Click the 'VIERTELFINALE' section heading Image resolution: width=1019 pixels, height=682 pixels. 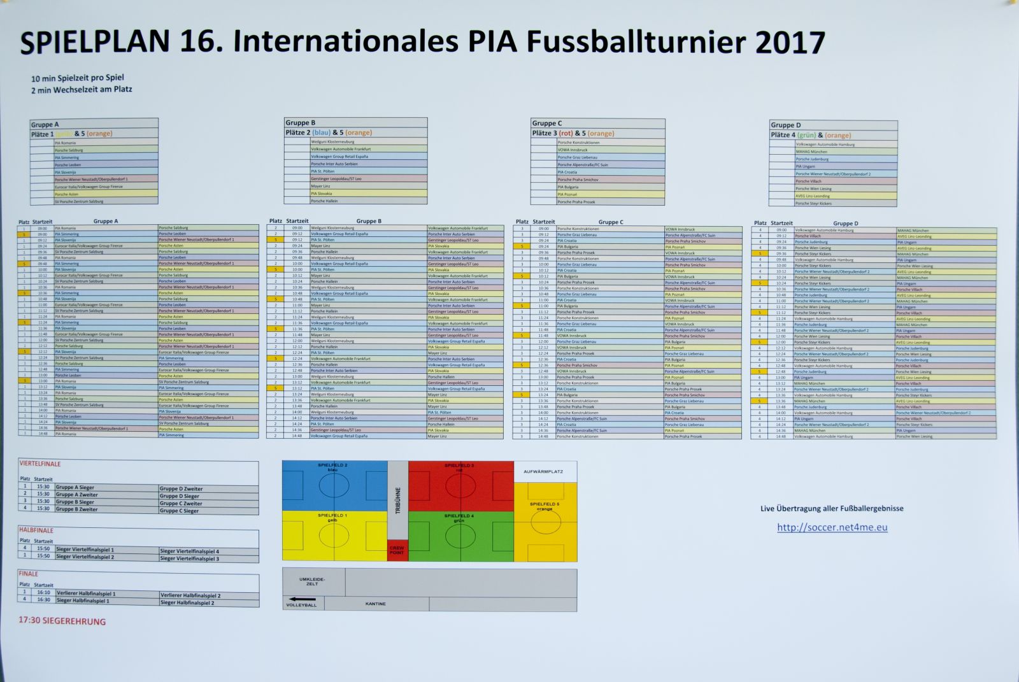point(40,464)
